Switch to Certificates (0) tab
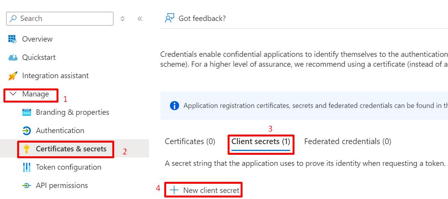Viewport: 448px width, 199px height. [x=190, y=141]
